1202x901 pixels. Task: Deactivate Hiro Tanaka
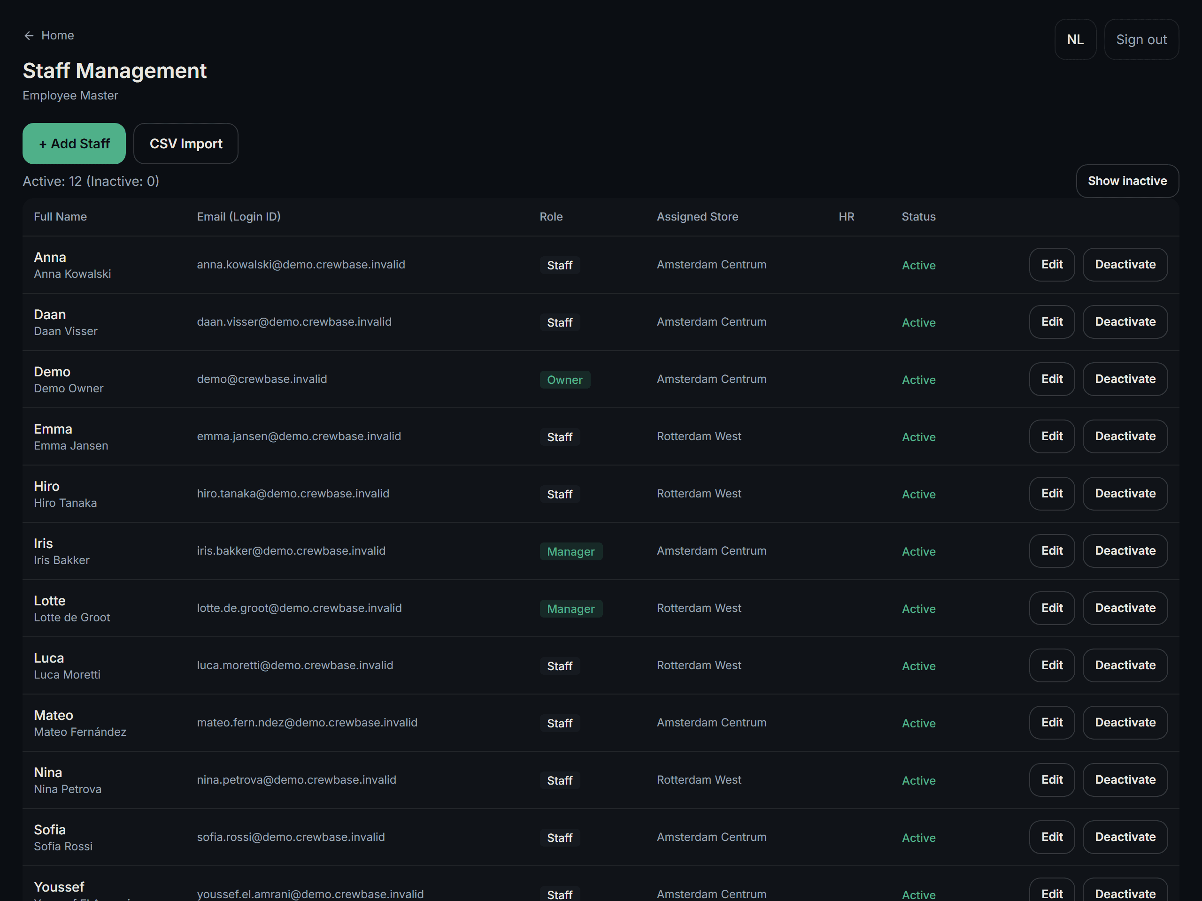coord(1125,494)
